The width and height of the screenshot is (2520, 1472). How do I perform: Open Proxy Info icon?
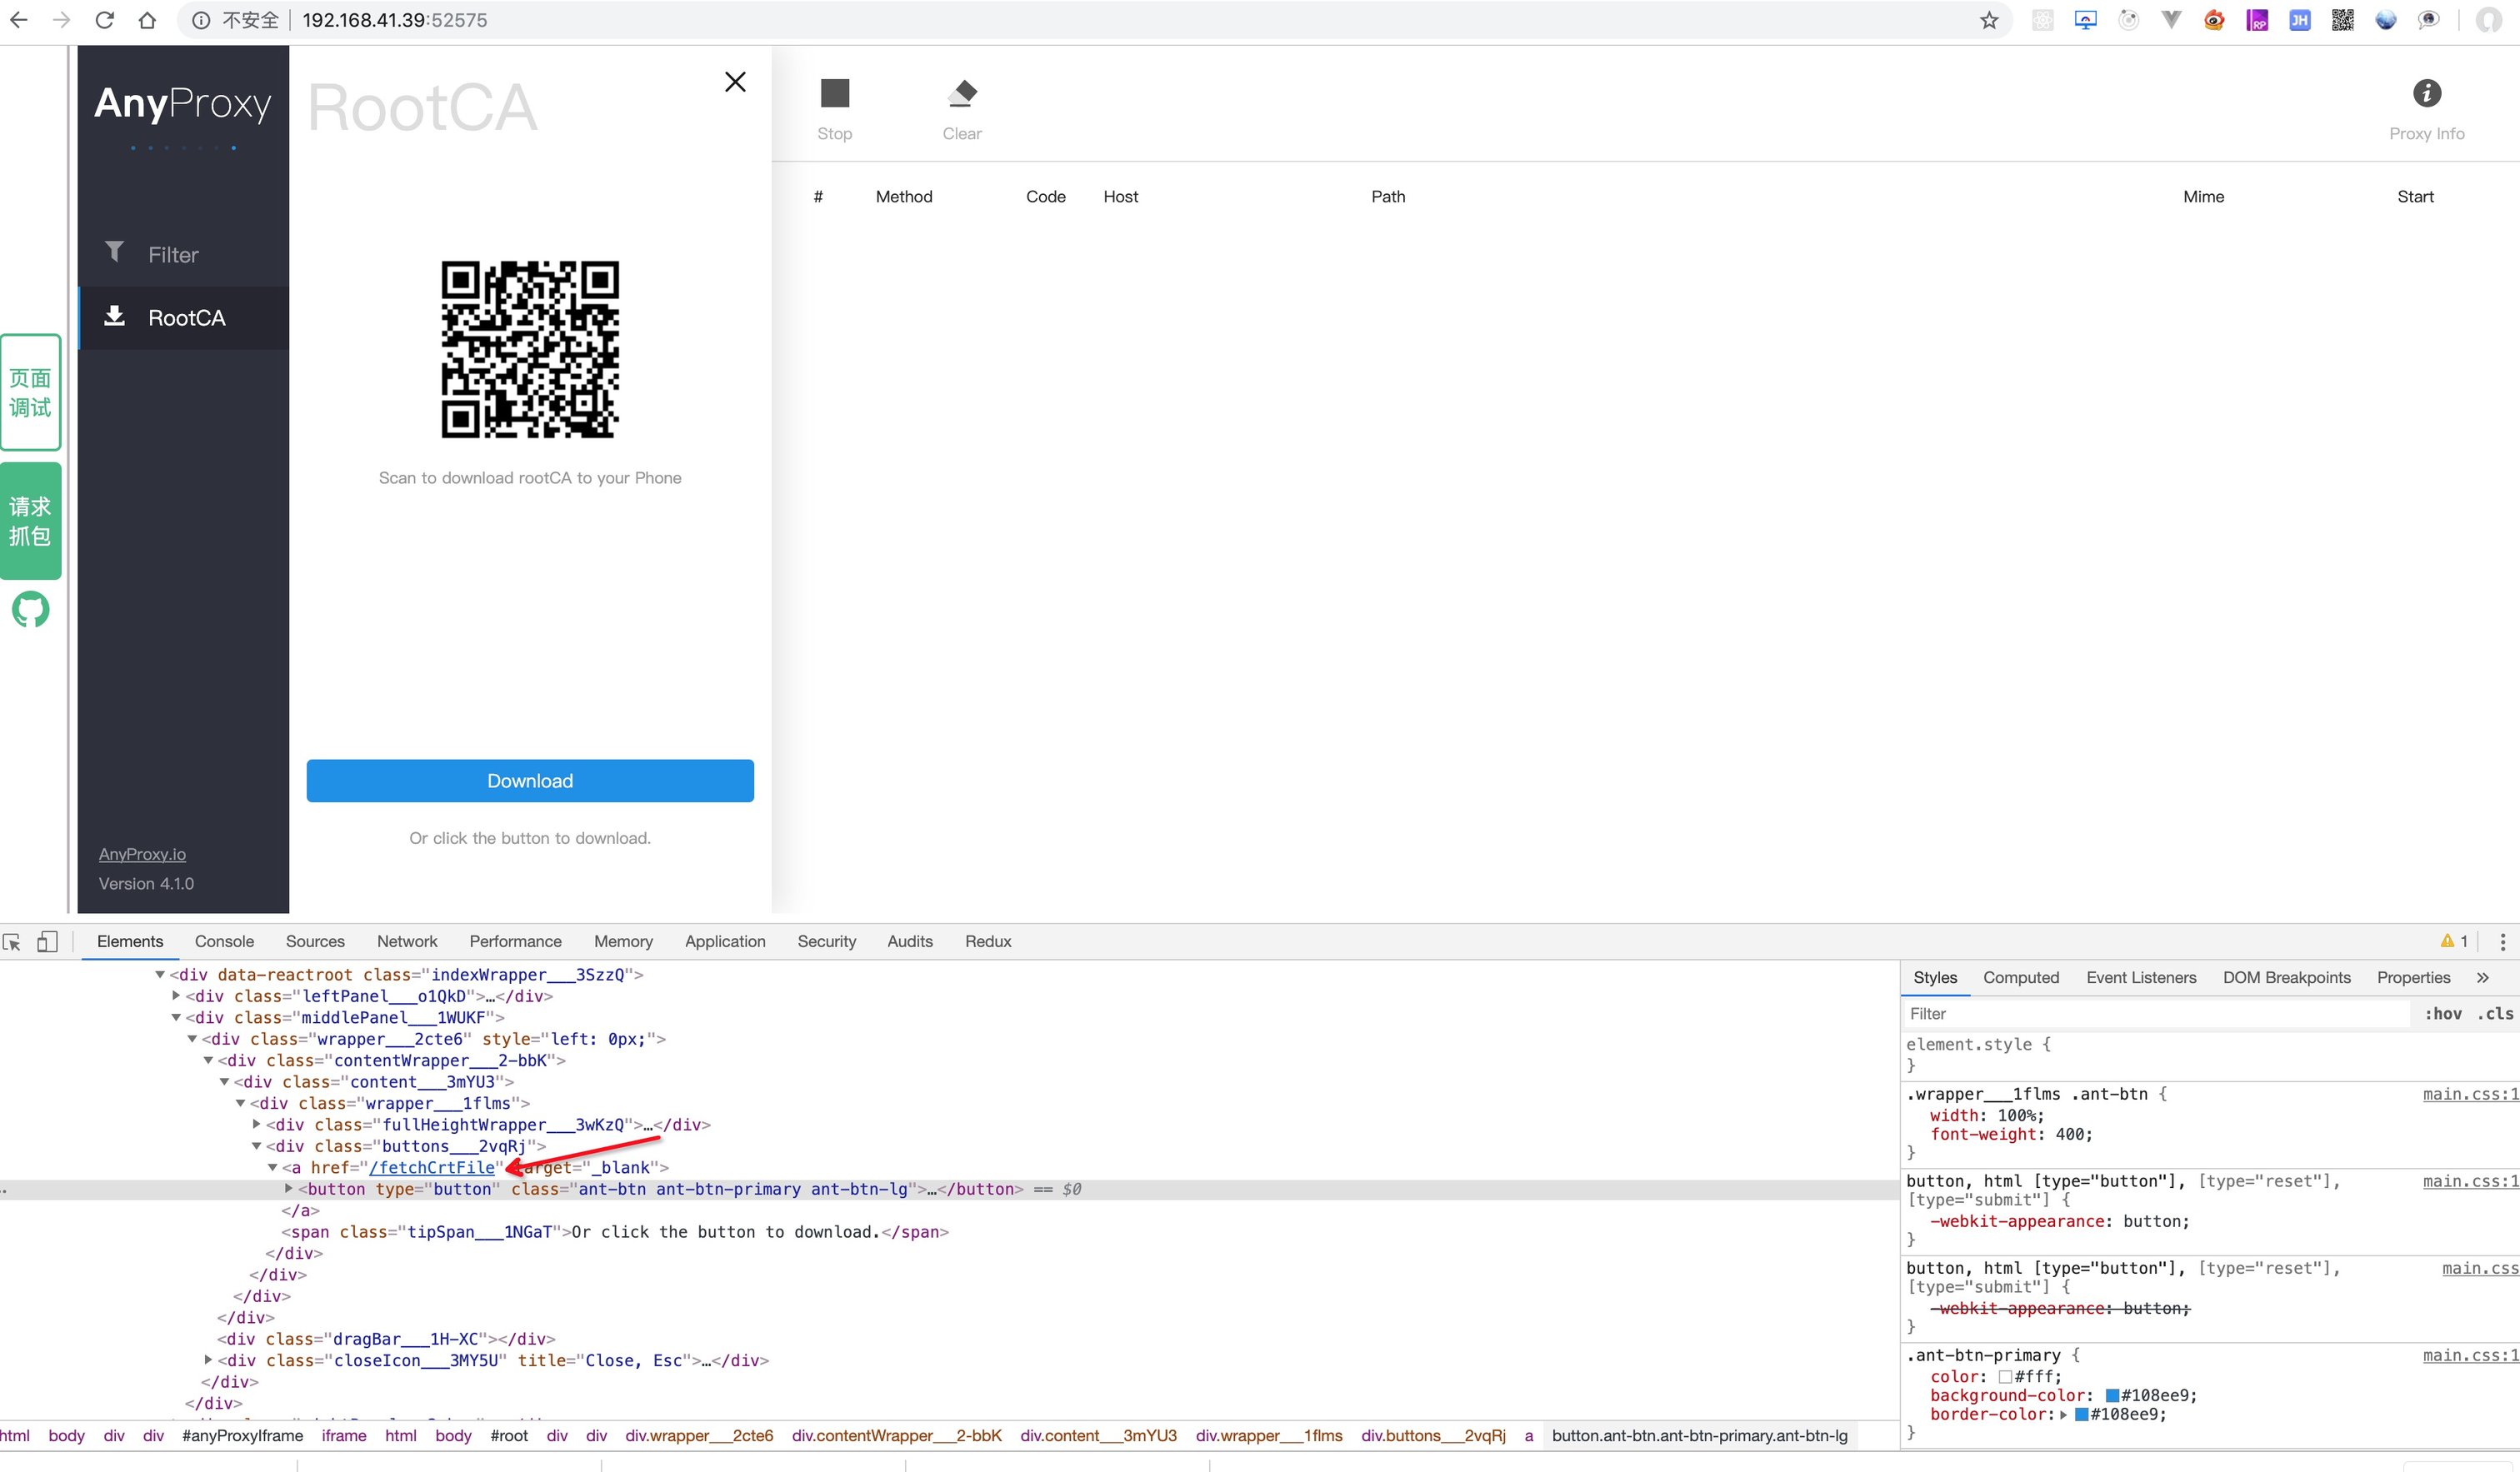2426,94
